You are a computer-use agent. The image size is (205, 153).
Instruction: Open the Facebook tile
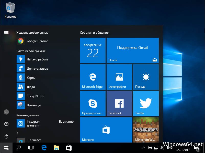pos(119,104)
